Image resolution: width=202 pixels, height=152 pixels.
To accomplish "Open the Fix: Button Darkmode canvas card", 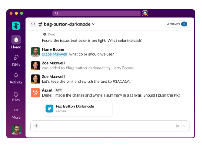I will [77, 109].
